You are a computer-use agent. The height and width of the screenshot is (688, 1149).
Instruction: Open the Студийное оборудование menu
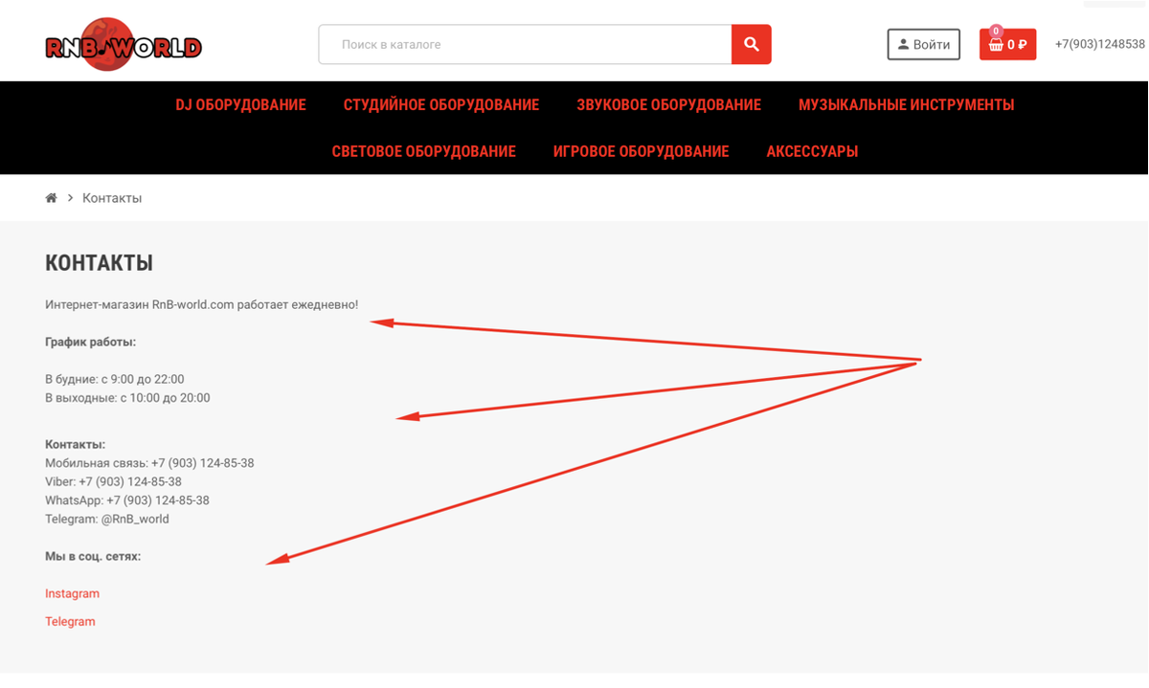tap(441, 105)
